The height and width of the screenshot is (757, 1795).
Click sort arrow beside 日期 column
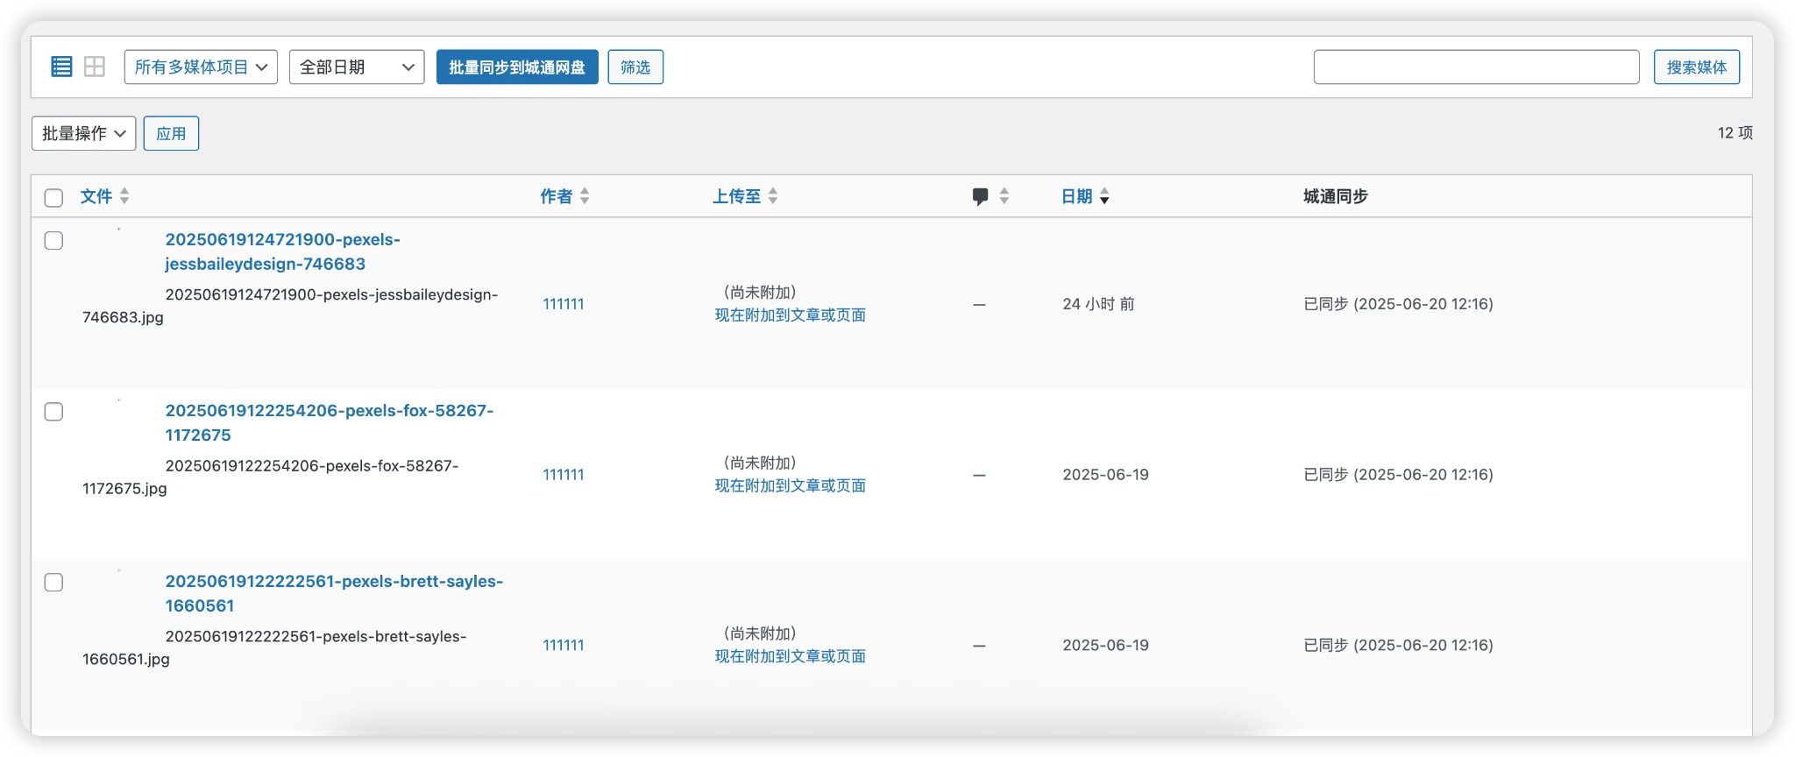1104,196
